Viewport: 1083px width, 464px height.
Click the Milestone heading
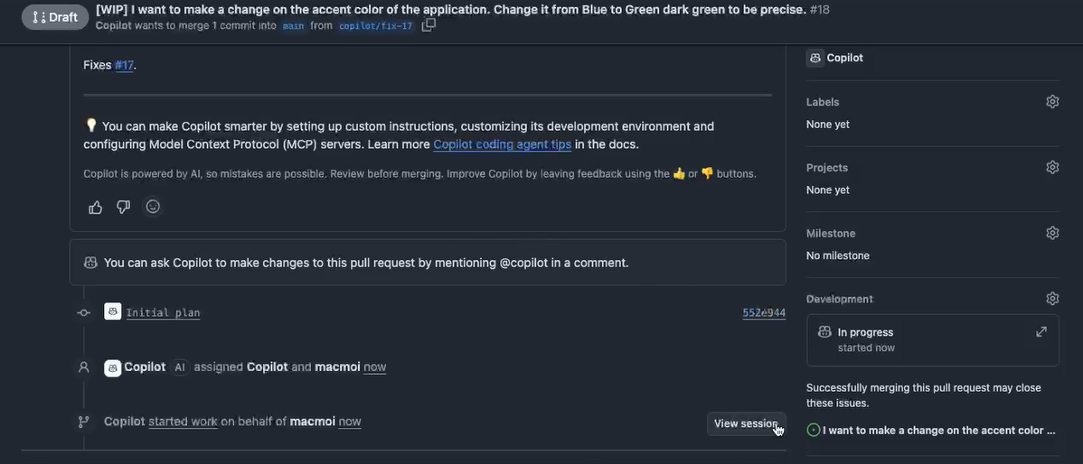point(830,233)
